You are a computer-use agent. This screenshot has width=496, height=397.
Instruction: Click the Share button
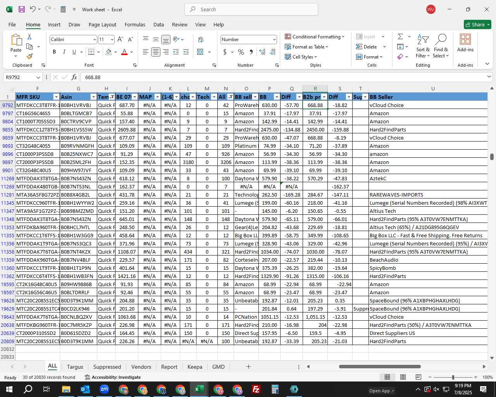478,24
